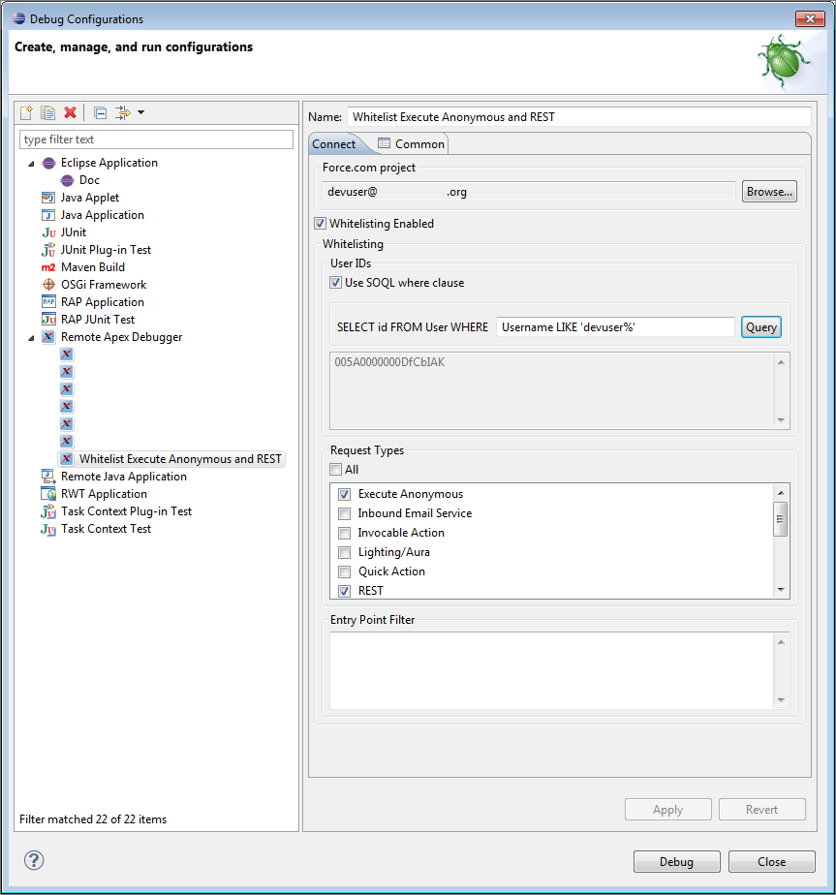Click the Force.com project field
Viewport: 836px width, 895px height.
(528, 192)
